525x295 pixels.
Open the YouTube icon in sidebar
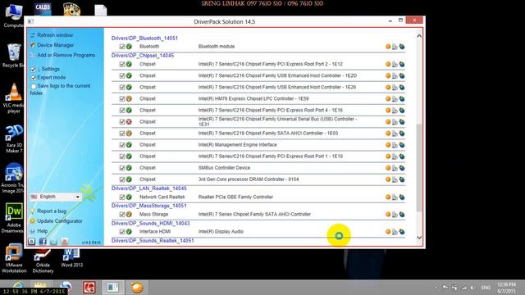point(65,242)
